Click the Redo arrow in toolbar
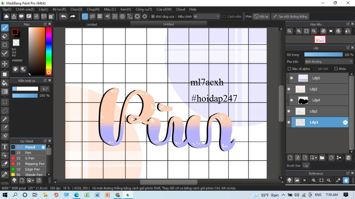This screenshot has width=355, height=199. (x=72, y=17)
